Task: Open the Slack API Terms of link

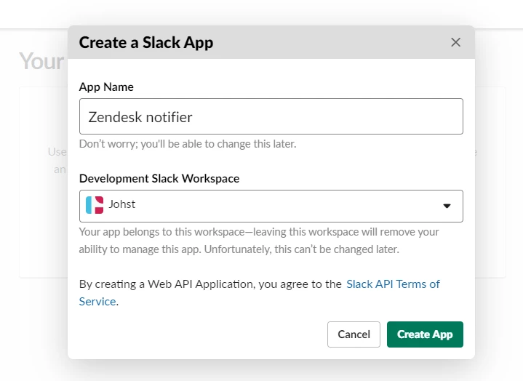Action: point(393,284)
